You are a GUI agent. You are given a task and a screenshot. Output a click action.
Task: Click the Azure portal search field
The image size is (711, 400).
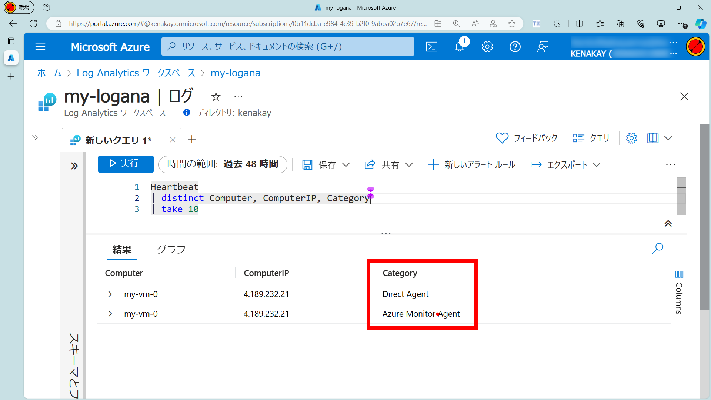tap(288, 47)
